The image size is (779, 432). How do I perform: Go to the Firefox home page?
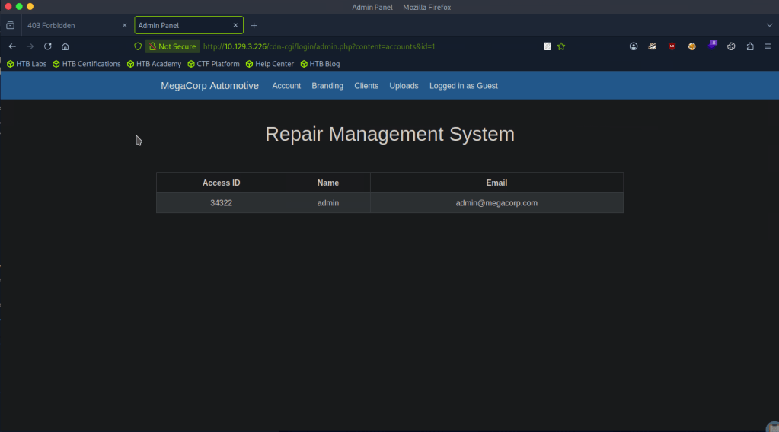[x=65, y=46]
